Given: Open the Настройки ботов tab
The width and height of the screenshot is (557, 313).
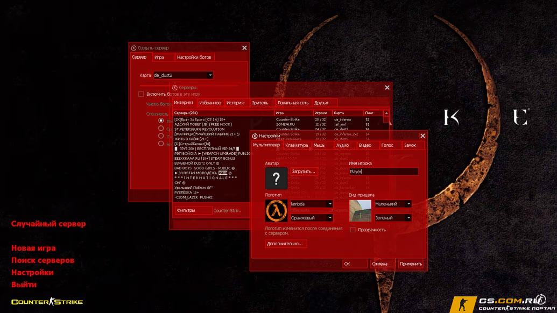Looking at the screenshot, I should (194, 57).
